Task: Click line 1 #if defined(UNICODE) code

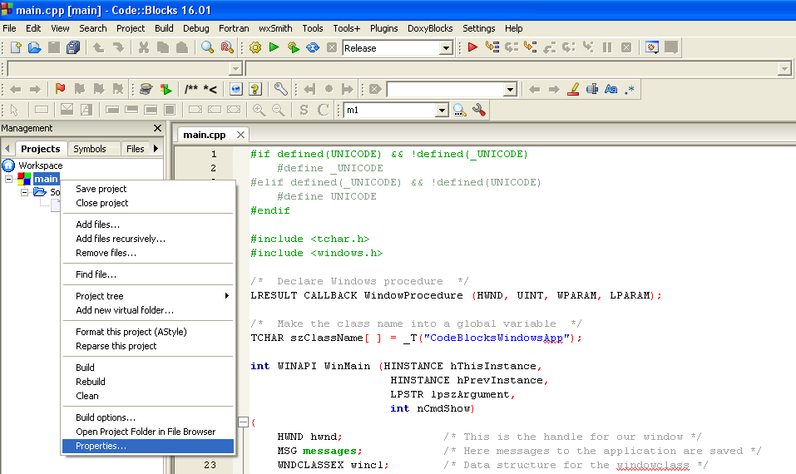Action: (389, 154)
